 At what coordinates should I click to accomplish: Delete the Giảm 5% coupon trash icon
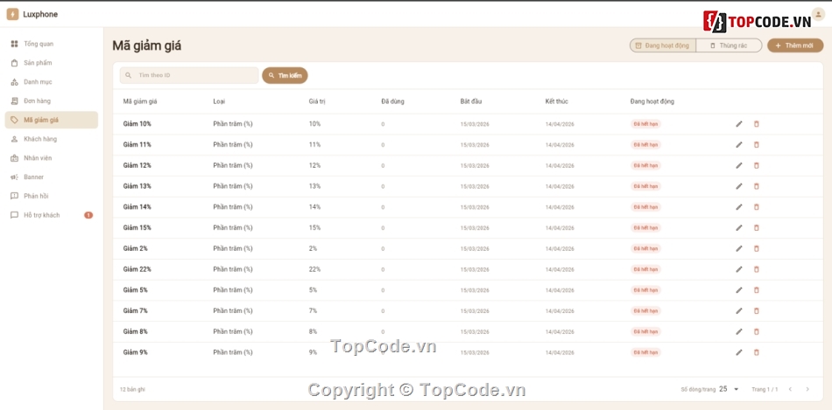[757, 289]
